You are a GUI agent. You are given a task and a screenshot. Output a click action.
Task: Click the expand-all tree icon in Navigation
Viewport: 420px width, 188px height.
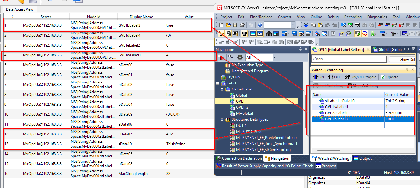(221, 57)
